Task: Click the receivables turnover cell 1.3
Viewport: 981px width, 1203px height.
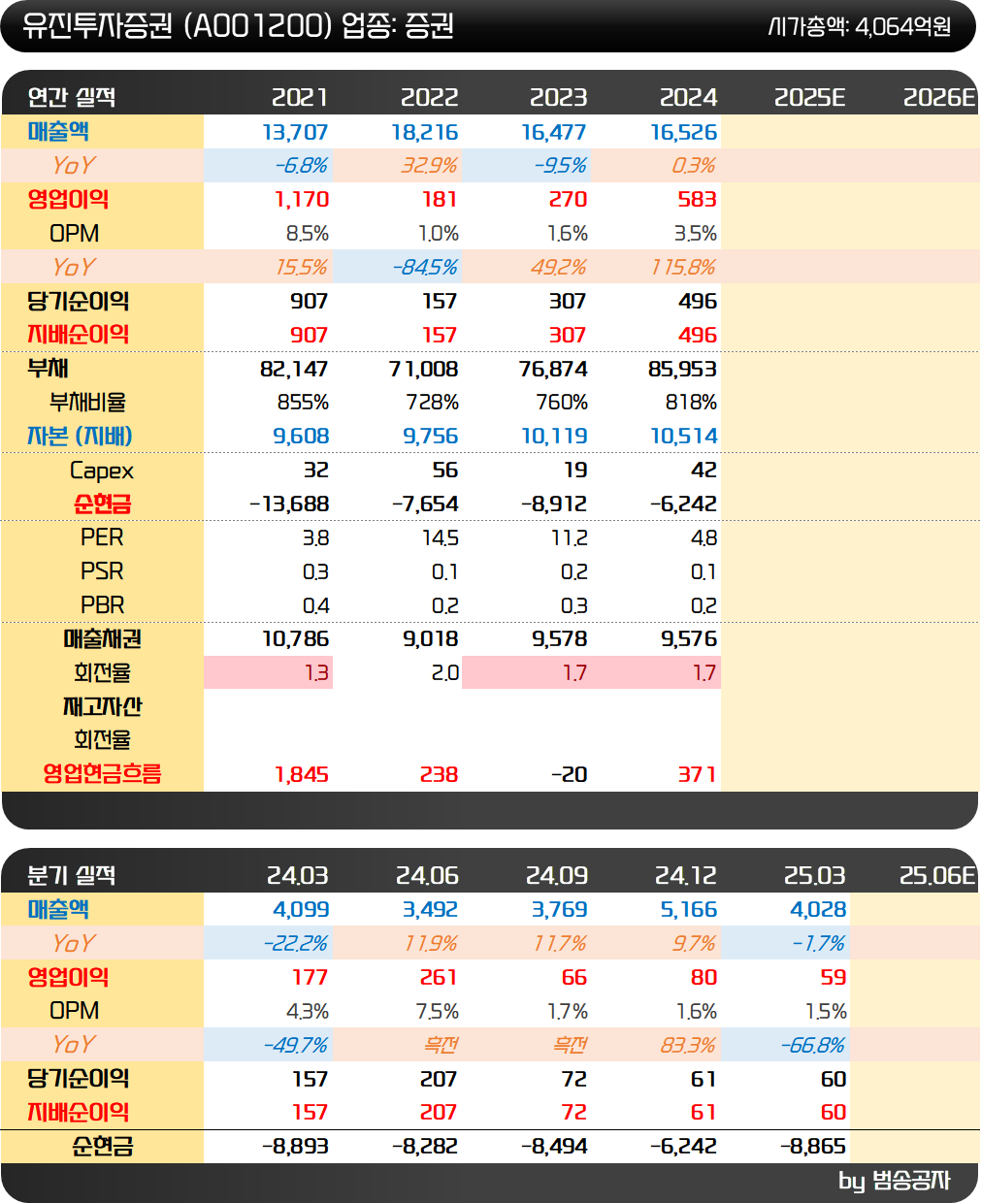Action: click(x=317, y=672)
